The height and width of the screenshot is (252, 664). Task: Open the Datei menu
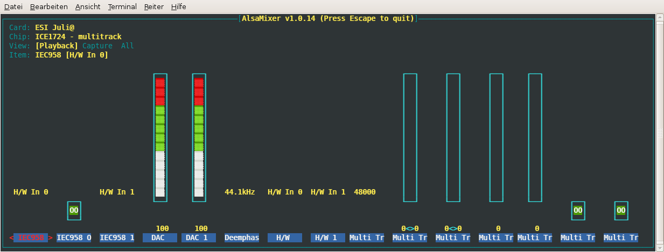pos(13,6)
